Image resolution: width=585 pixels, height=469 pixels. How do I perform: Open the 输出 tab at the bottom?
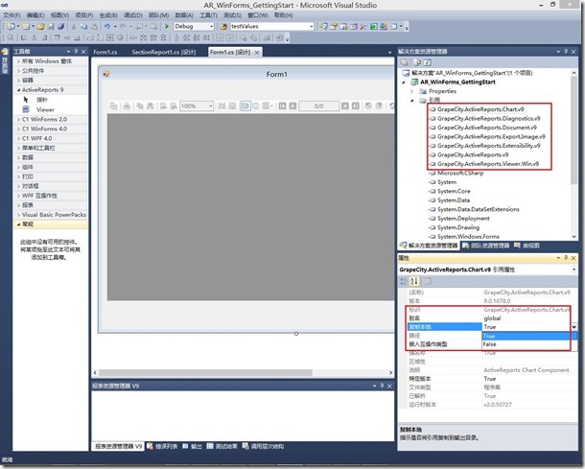192,446
